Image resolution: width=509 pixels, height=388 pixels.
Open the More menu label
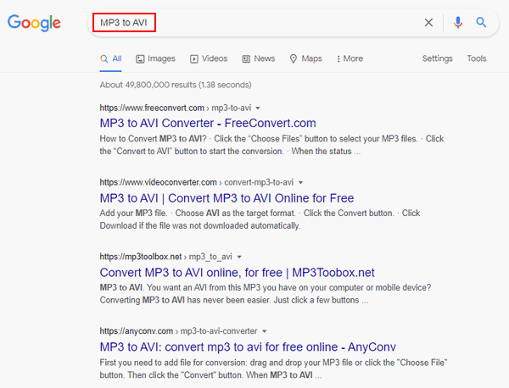(x=353, y=58)
